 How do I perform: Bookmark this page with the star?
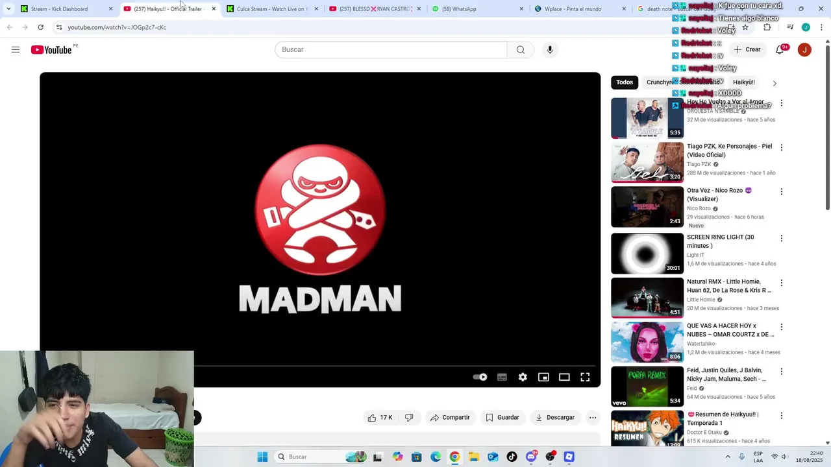tap(745, 27)
